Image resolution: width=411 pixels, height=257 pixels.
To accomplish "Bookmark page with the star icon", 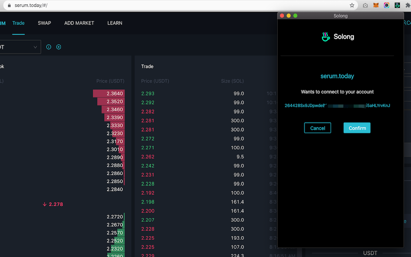I will (352, 5).
